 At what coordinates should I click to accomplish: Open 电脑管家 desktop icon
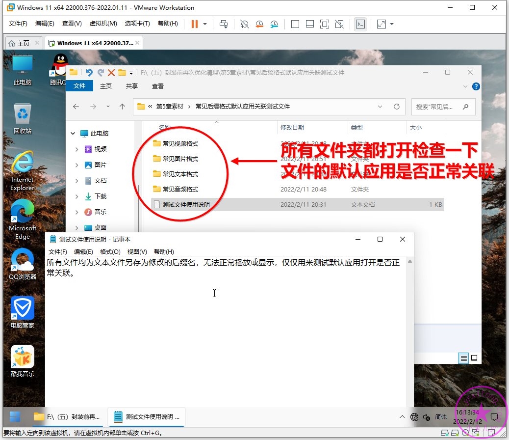pos(23,312)
